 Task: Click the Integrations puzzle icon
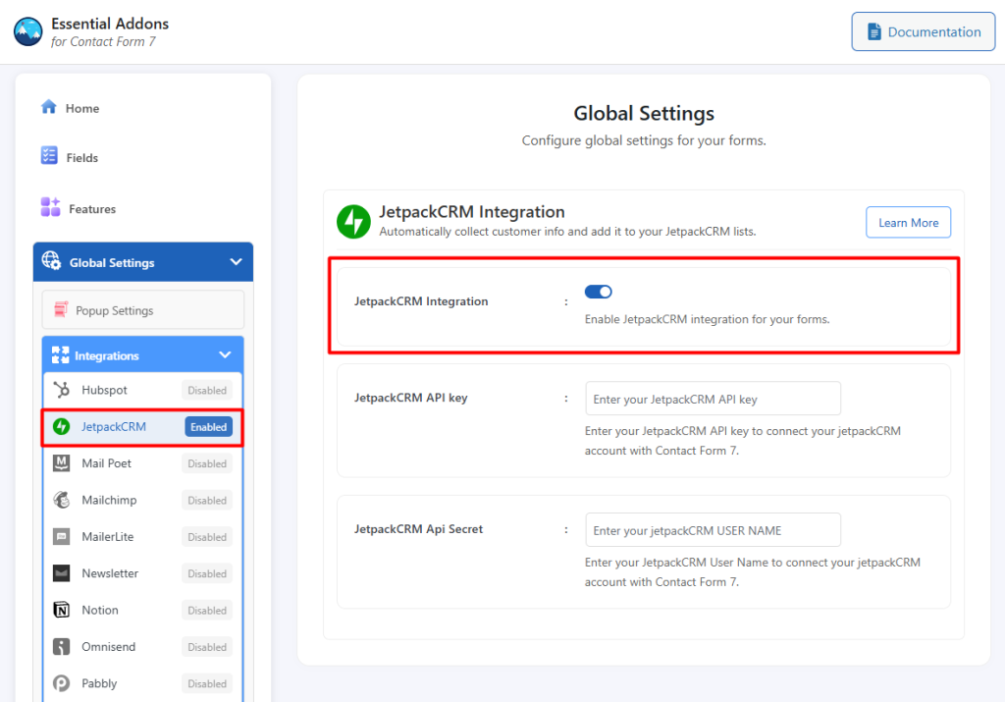(x=60, y=354)
